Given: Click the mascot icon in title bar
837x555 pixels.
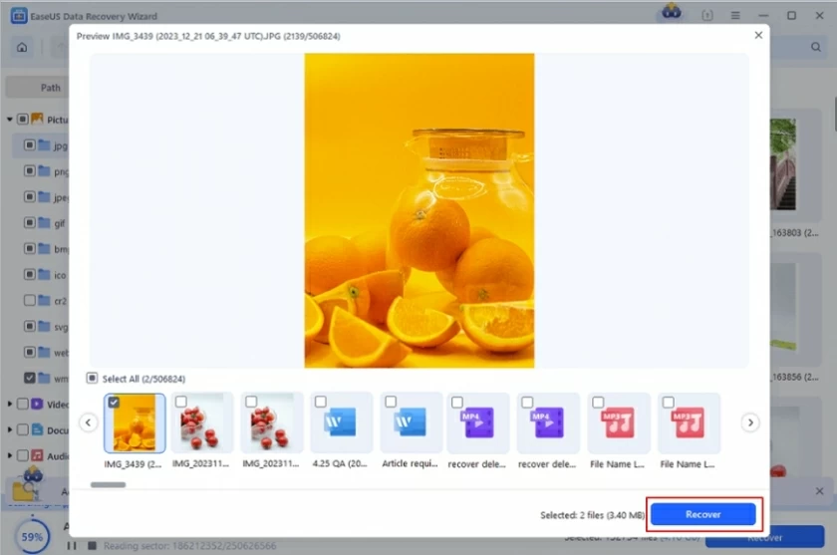Looking at the screenshot, I should click(673, 14).
